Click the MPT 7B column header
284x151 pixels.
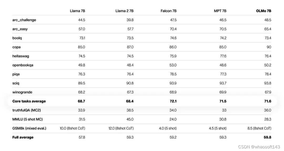220,11
